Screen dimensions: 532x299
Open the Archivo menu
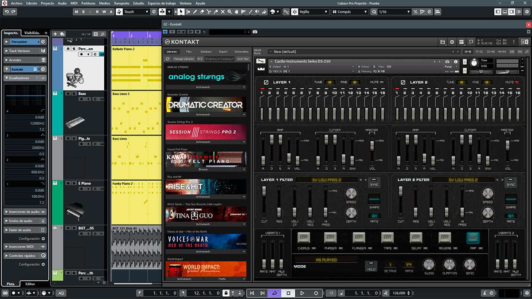pyautogui.click(x=16, y=3)
